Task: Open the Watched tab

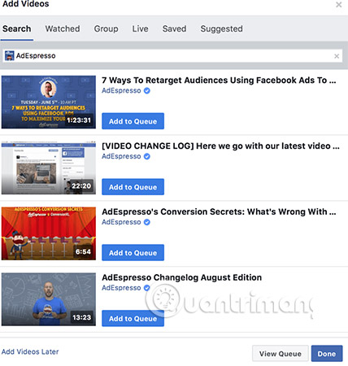Action: coord(63,28)
